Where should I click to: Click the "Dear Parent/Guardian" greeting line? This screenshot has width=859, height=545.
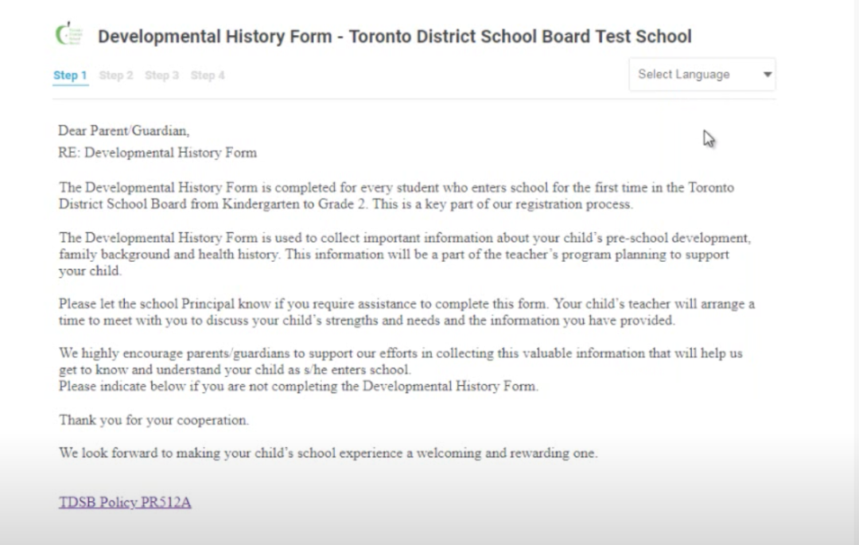click(x=124, y=130)
